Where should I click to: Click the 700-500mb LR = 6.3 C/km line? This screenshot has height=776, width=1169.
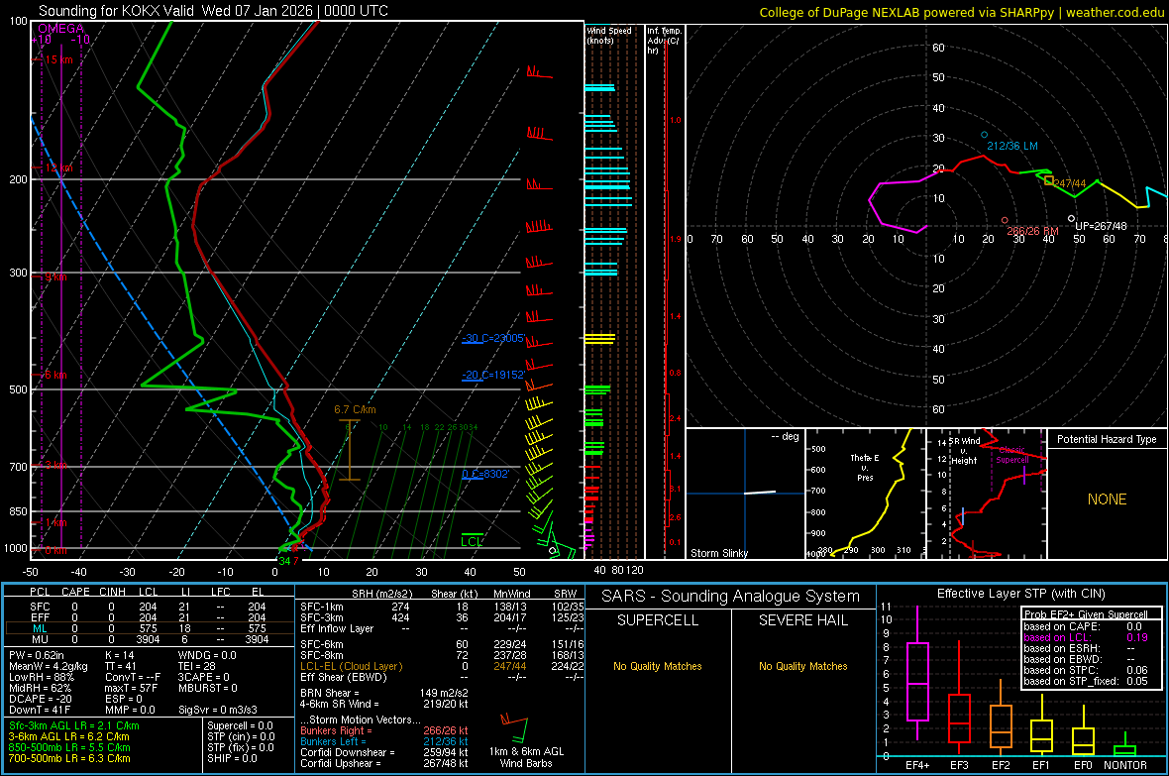69,758
